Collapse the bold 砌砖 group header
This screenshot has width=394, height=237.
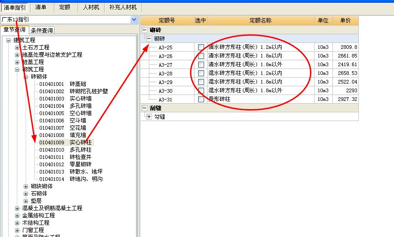pyautogui.click(x=144, y=30)
